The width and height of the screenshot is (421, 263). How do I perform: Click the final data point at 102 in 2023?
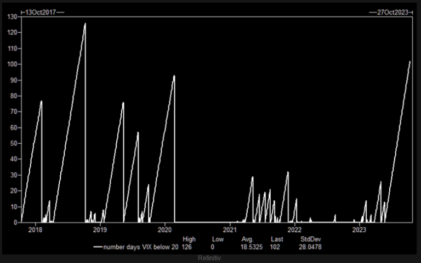[409, 61]
